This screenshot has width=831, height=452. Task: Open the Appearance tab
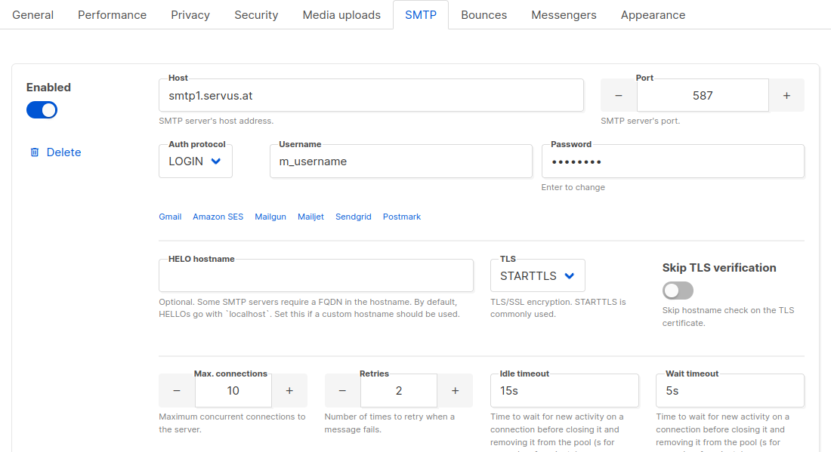click(x=653, y=15)
